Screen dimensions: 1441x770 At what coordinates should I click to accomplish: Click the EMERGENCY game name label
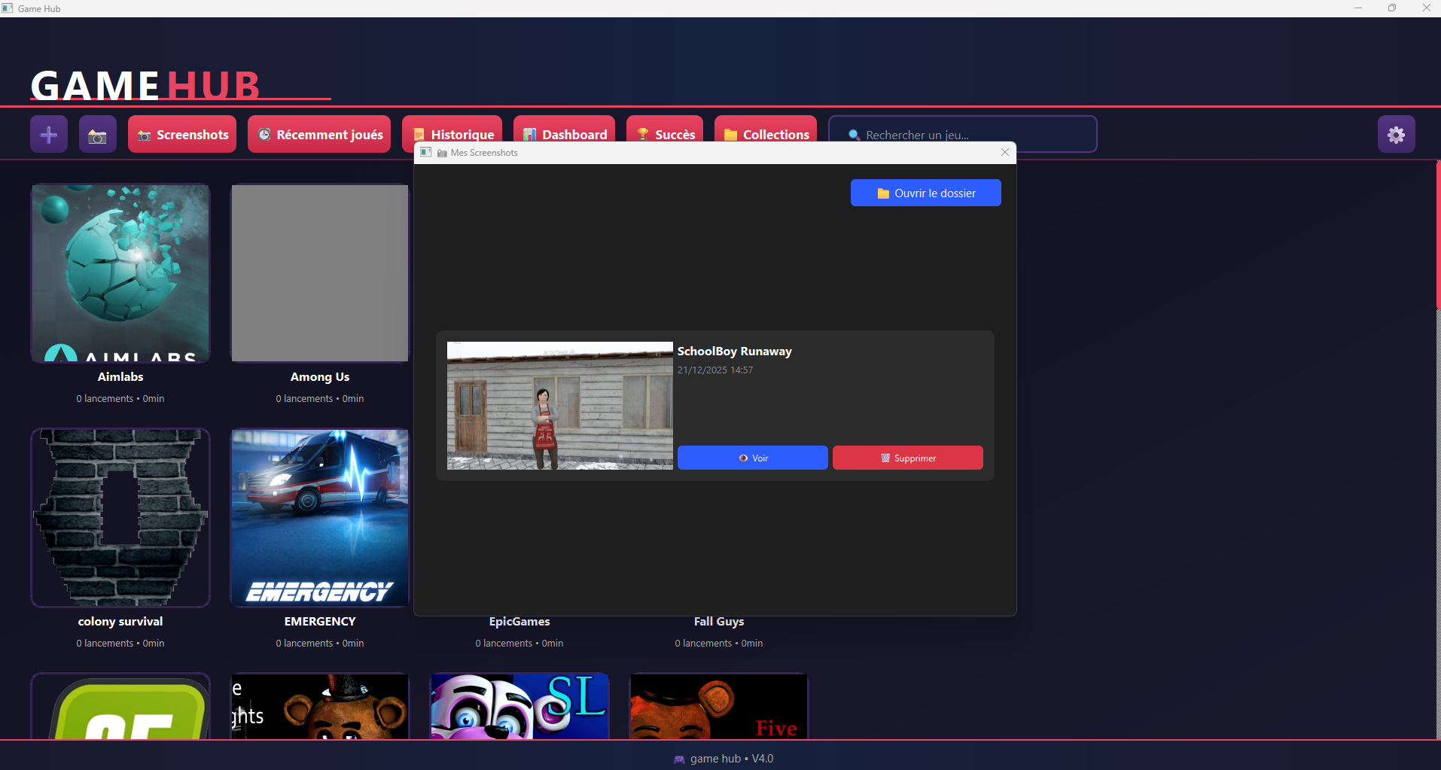pyautogui.click(x=320, y=621)
